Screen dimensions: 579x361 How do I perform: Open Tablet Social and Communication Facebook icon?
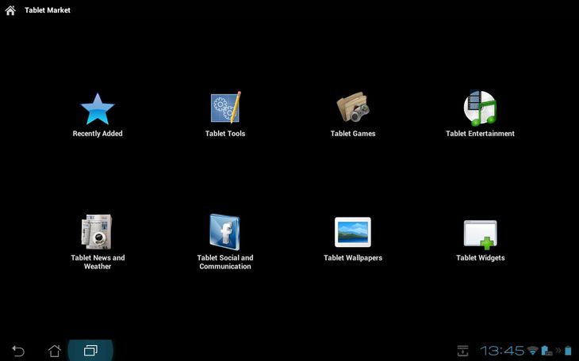[x=225, y=232]
